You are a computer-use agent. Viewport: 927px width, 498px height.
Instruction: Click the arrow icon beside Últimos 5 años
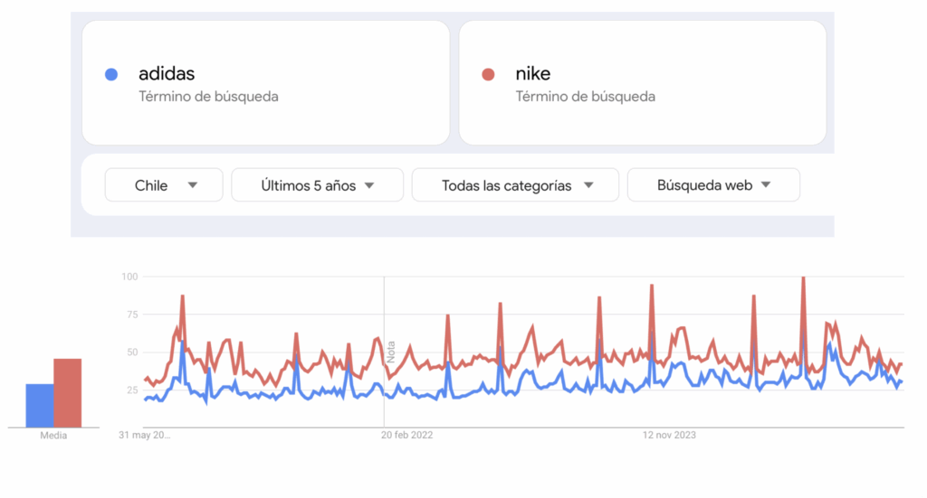369,185
